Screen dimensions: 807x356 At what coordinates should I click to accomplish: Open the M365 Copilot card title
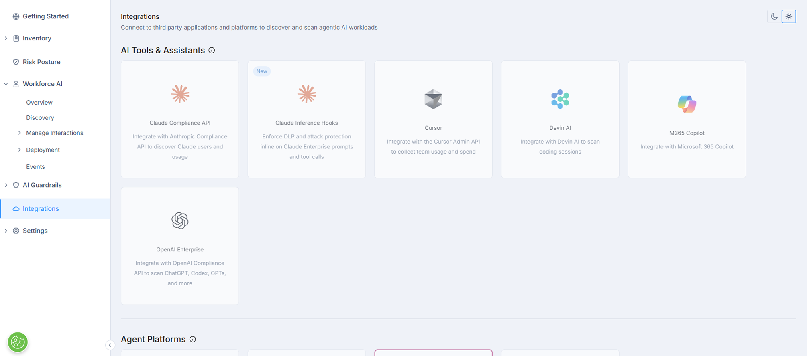[687, 133]
